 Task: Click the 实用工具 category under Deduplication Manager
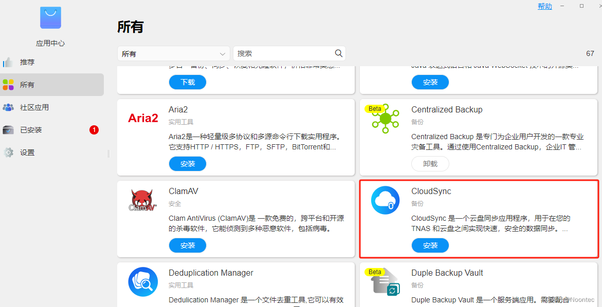click(181, 285)
